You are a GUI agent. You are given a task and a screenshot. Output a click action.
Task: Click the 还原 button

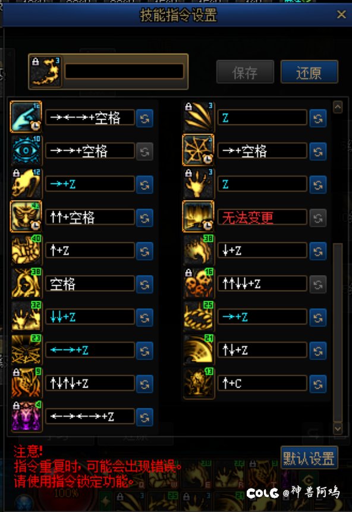point(309,72)
